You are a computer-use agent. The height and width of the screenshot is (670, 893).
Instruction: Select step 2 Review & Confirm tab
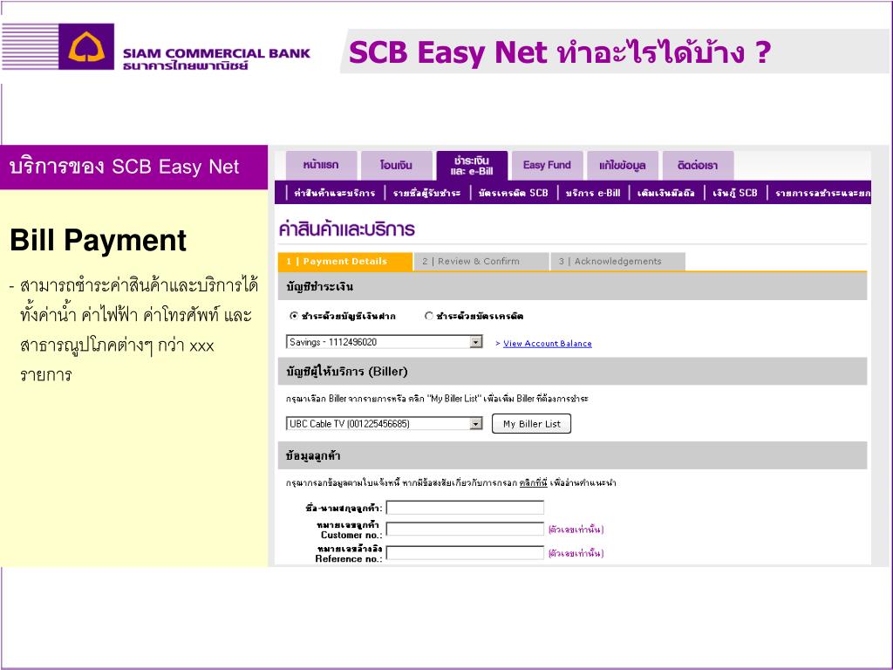pos(481,262)
